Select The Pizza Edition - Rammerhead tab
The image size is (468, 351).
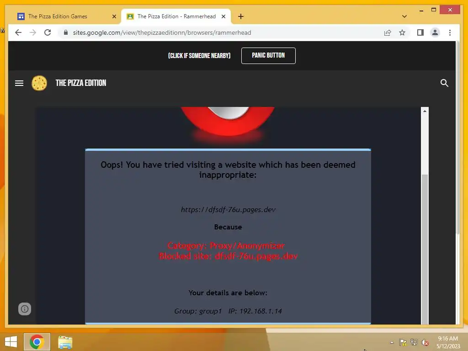point(176,16)
